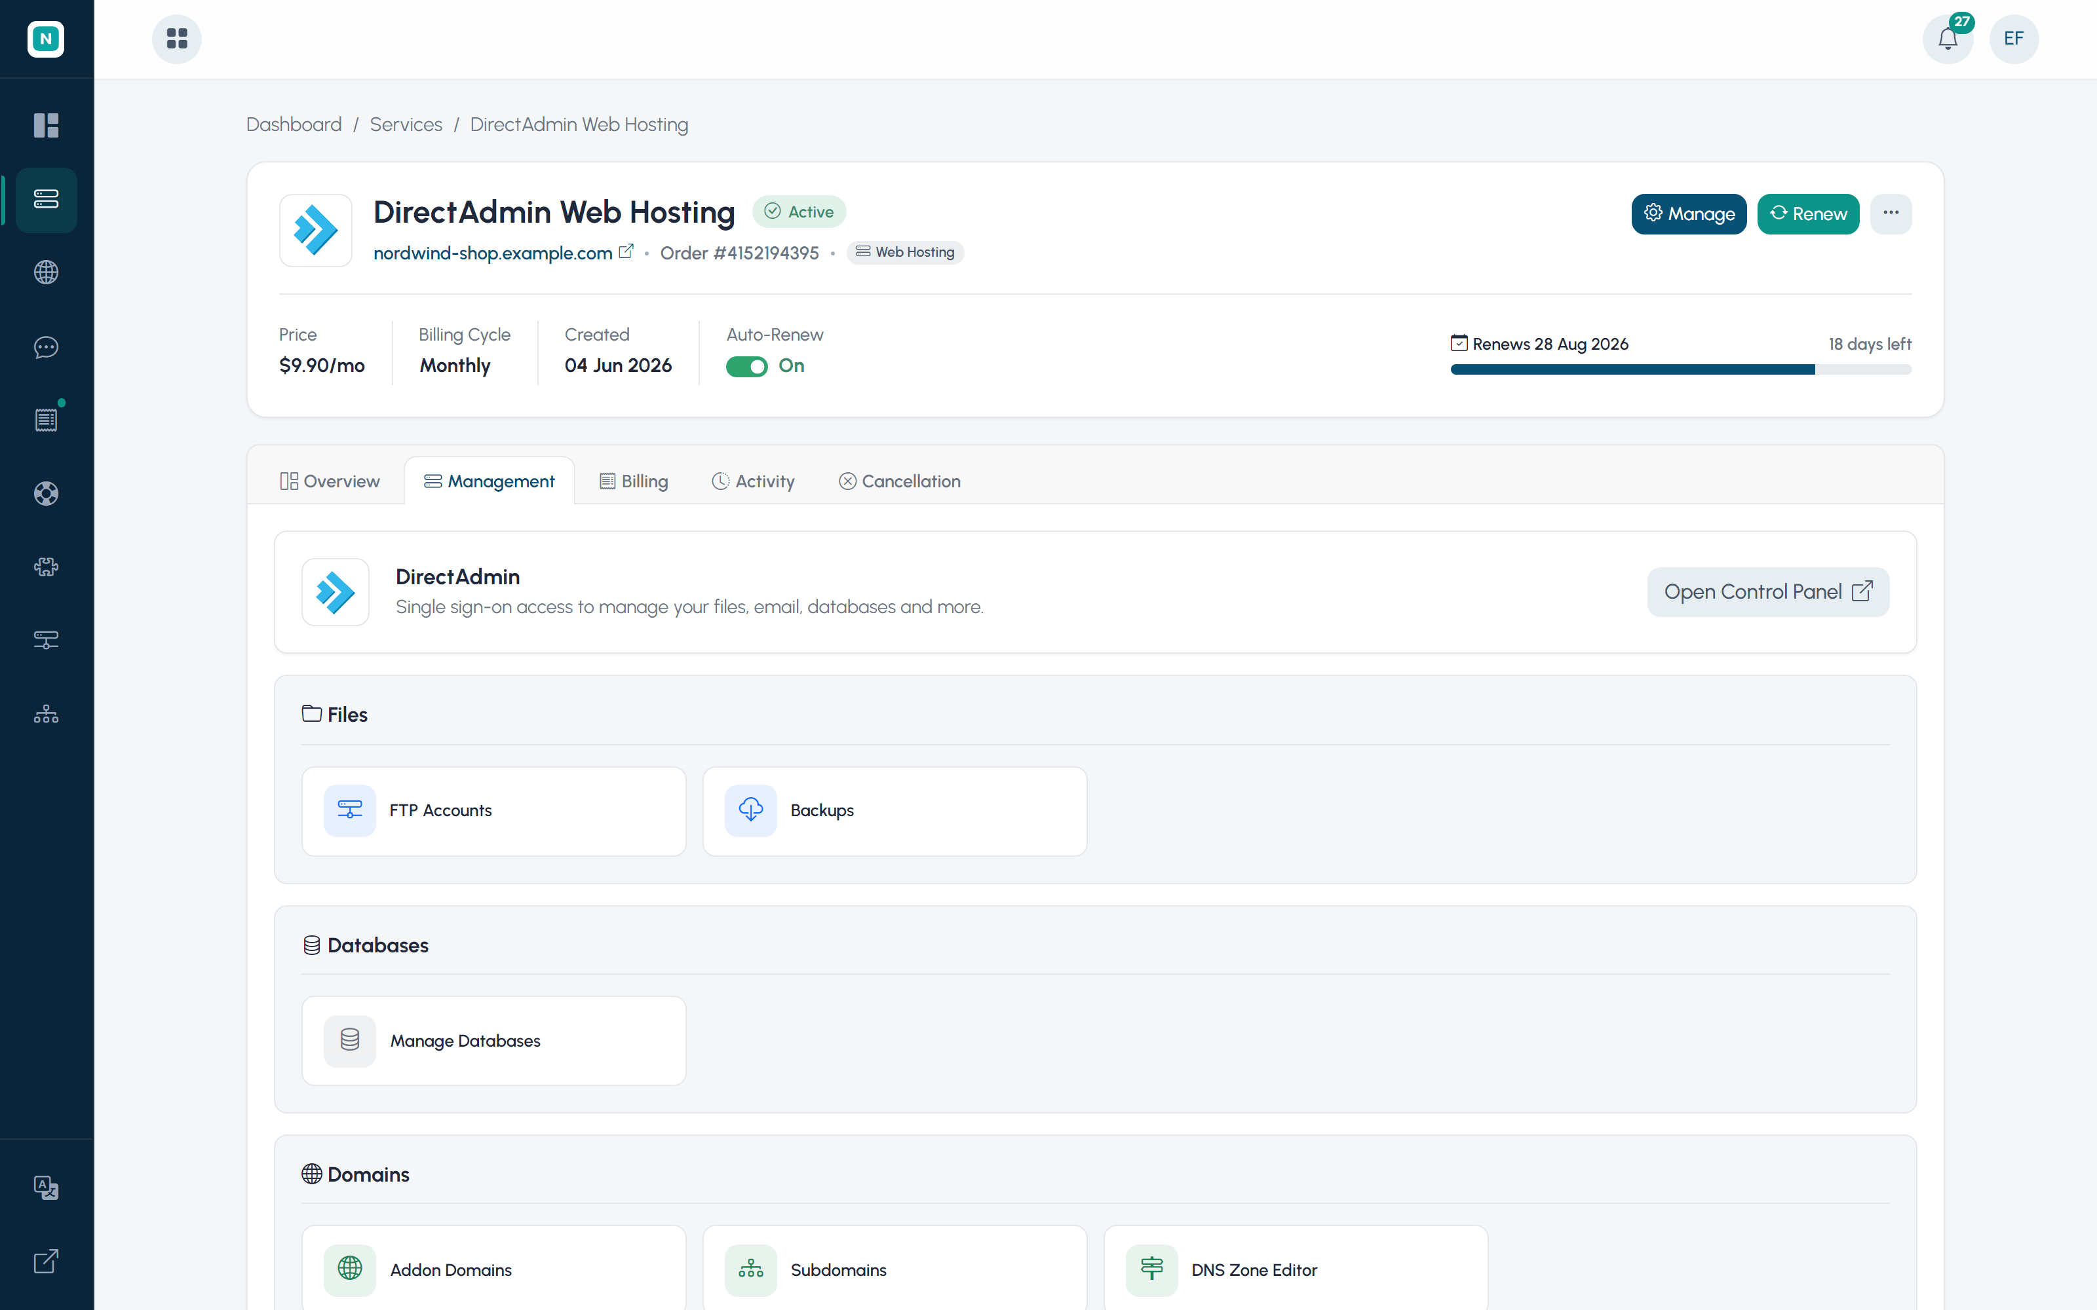
Task: Select the services server icon in sidebar
Action: (x=46, y=199)
